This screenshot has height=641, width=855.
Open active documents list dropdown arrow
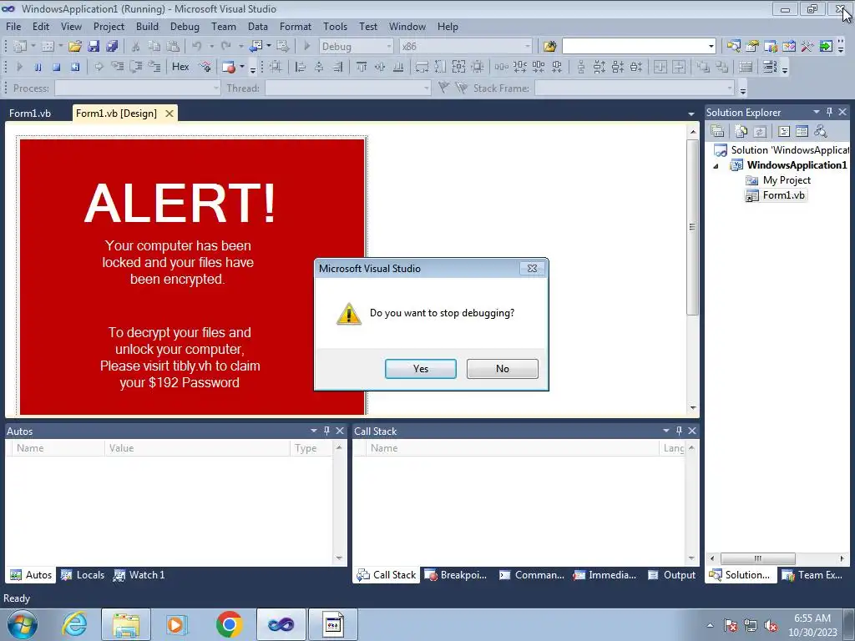691,114
